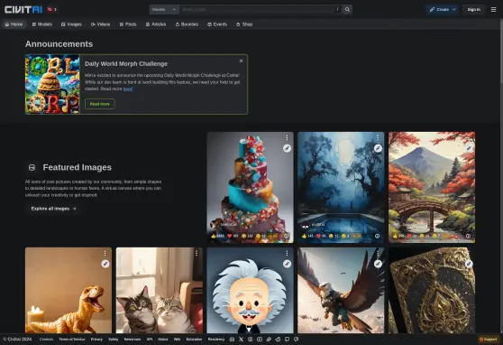Open the YouTube footer icon
Viewport: 503px width, 345px height.
260,340
